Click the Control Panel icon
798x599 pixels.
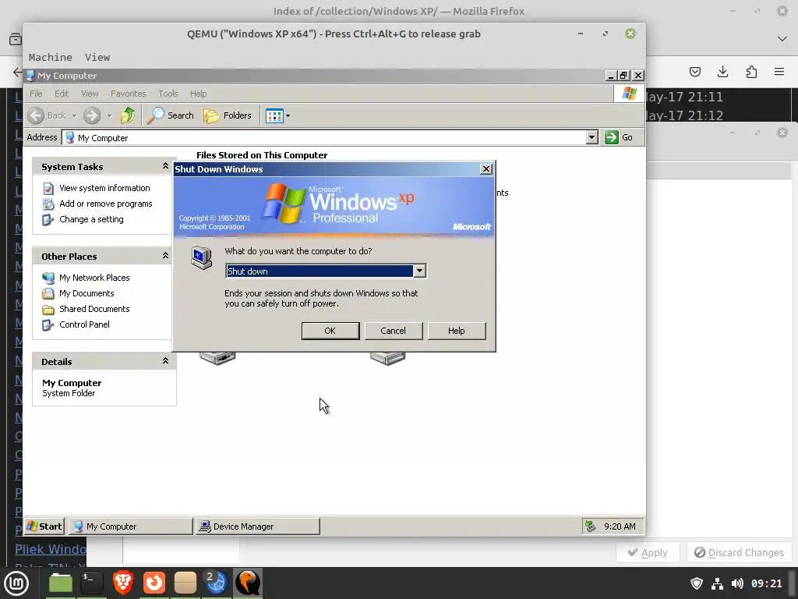tap(48, 325)
